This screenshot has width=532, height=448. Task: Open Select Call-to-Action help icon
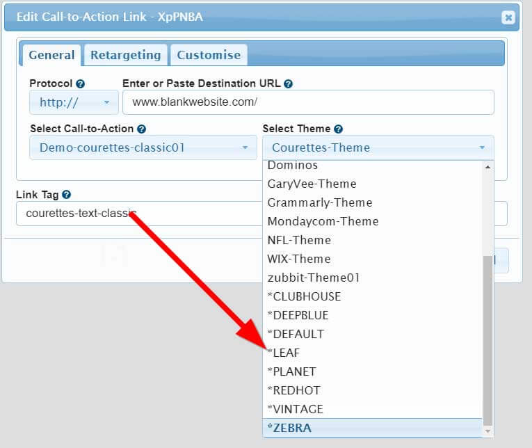point(141,129)
